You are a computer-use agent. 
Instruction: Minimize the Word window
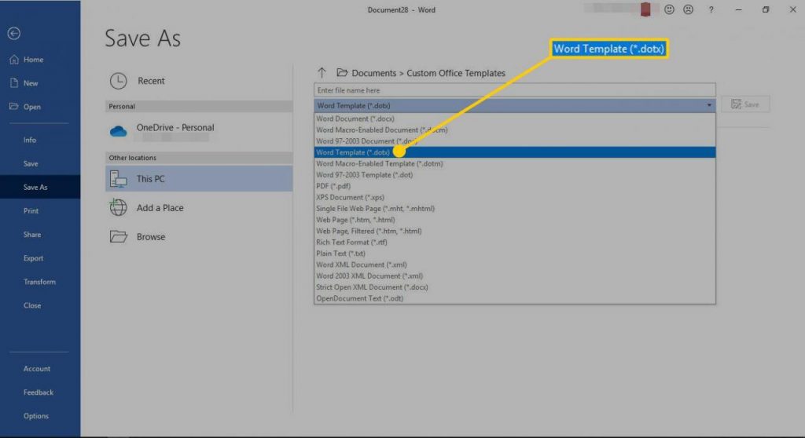(738, 9)
